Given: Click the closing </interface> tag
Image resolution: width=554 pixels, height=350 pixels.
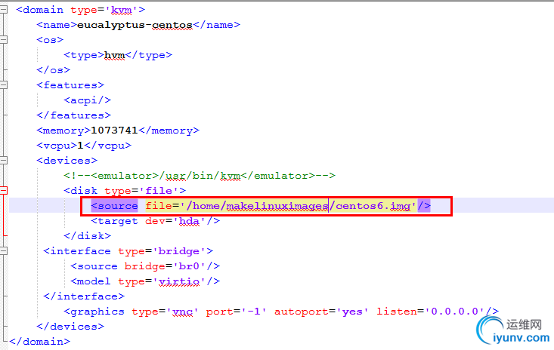Looking at the screenshot, I should (x=84, y=296).
